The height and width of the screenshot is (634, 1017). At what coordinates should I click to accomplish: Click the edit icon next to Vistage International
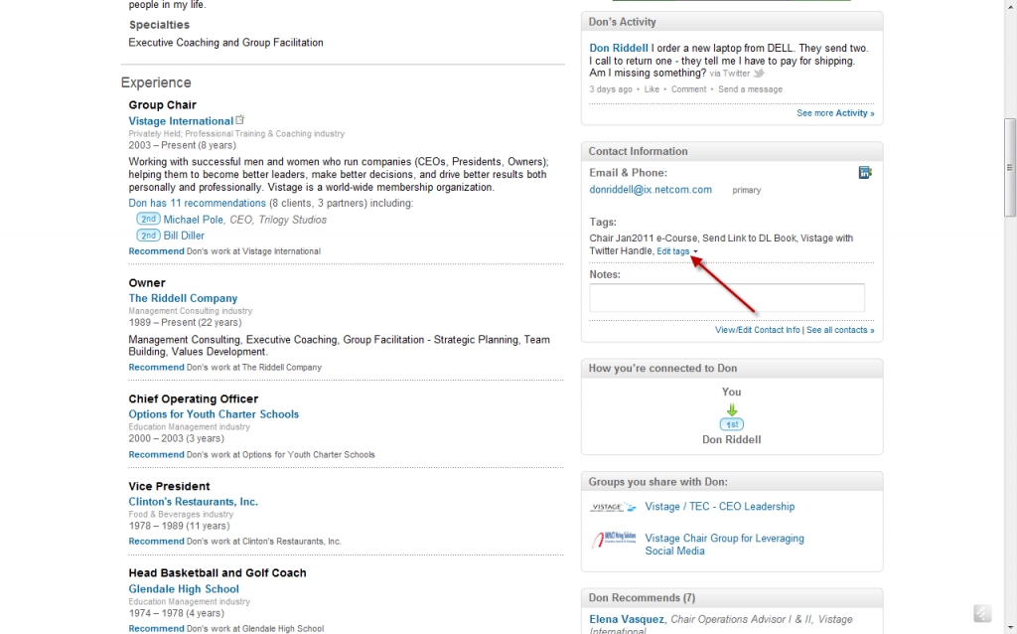point(239,118)
